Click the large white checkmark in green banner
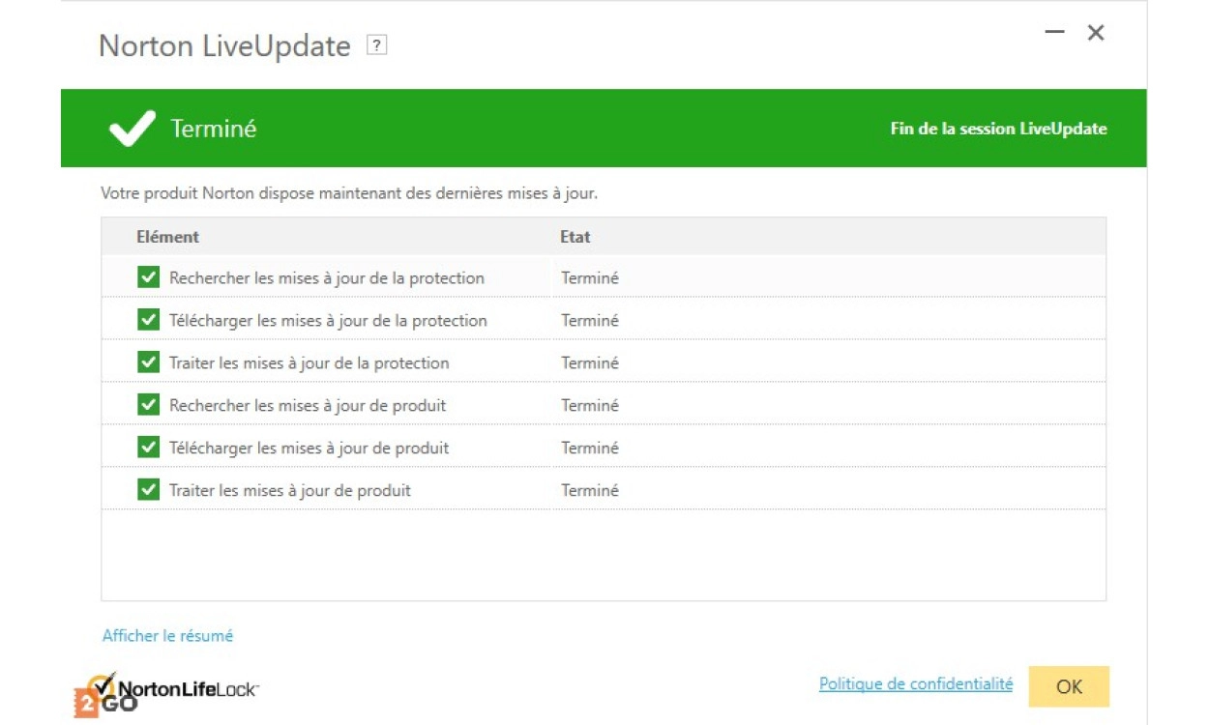Image resolution: width=1209 pixels, height=725 pixels. 133,129
